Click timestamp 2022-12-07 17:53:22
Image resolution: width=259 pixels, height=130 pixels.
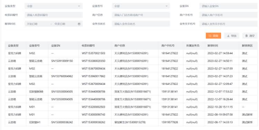pos(220,92)
